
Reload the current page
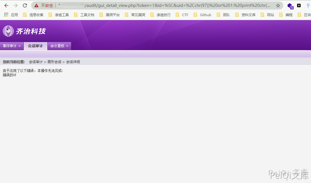(x=25, y=5)
